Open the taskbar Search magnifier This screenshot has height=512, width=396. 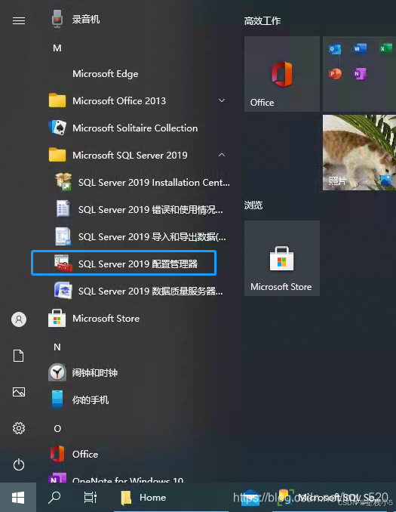click(x=54, y=498)
